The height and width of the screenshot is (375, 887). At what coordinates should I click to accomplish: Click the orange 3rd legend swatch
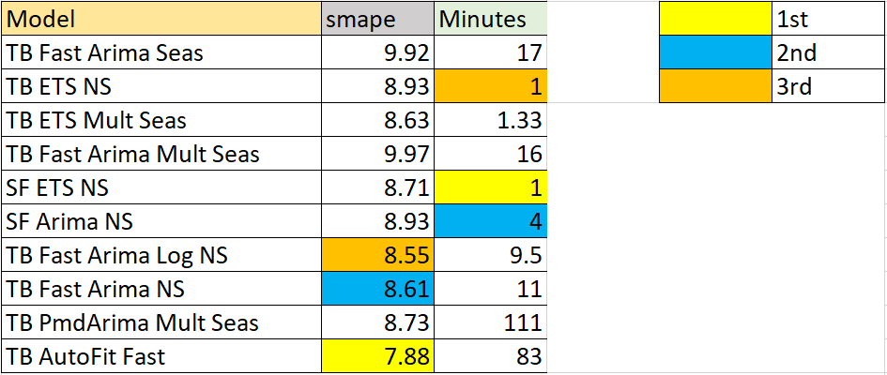tap(715, 86)
